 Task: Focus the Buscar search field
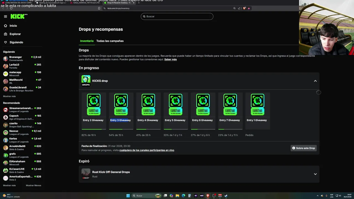(x=177, y=17)
